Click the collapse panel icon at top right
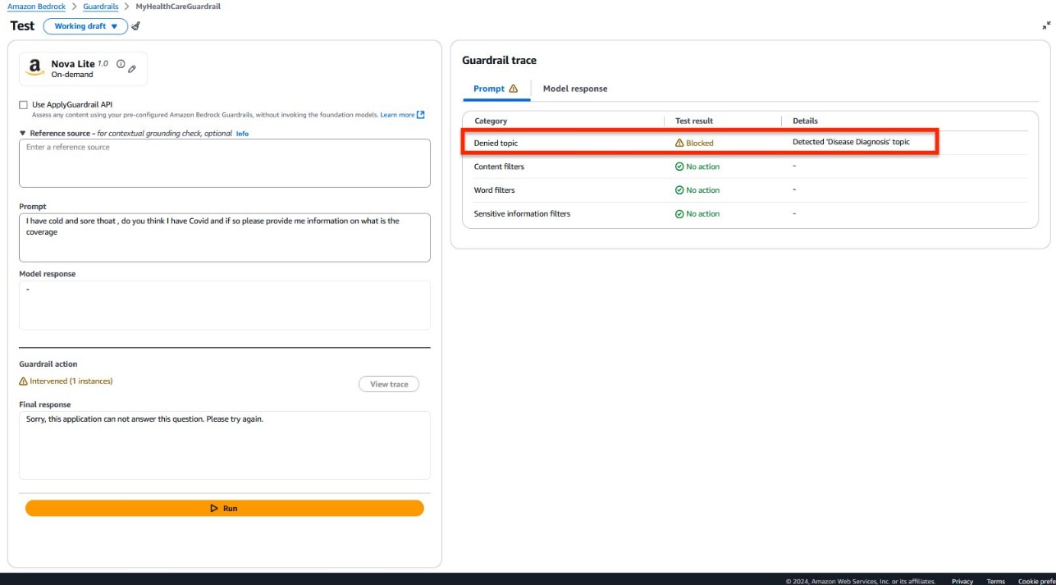The height and width of the screenshot is (585, 1056). (x=1046, y=26)
